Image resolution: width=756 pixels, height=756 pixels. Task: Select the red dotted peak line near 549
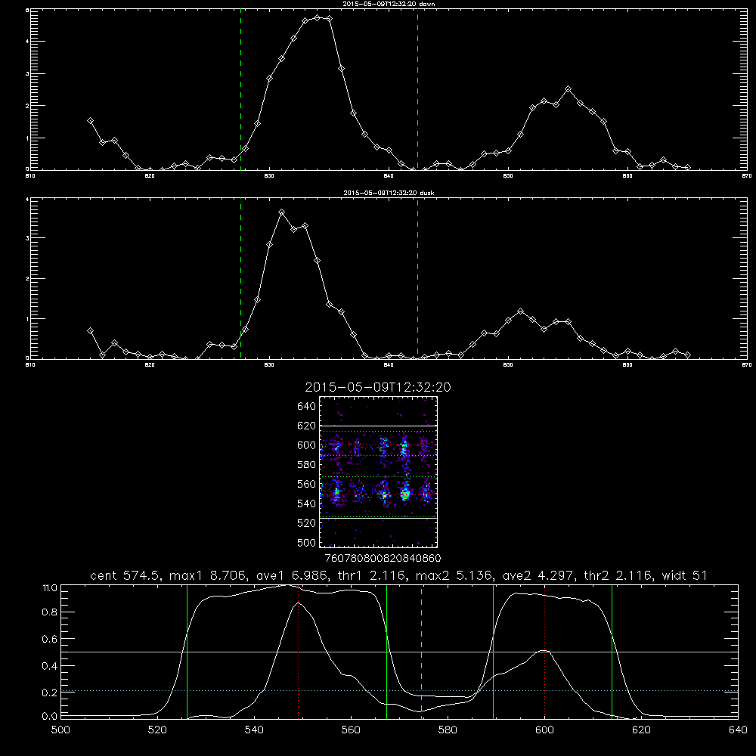[x=299, y=652]
